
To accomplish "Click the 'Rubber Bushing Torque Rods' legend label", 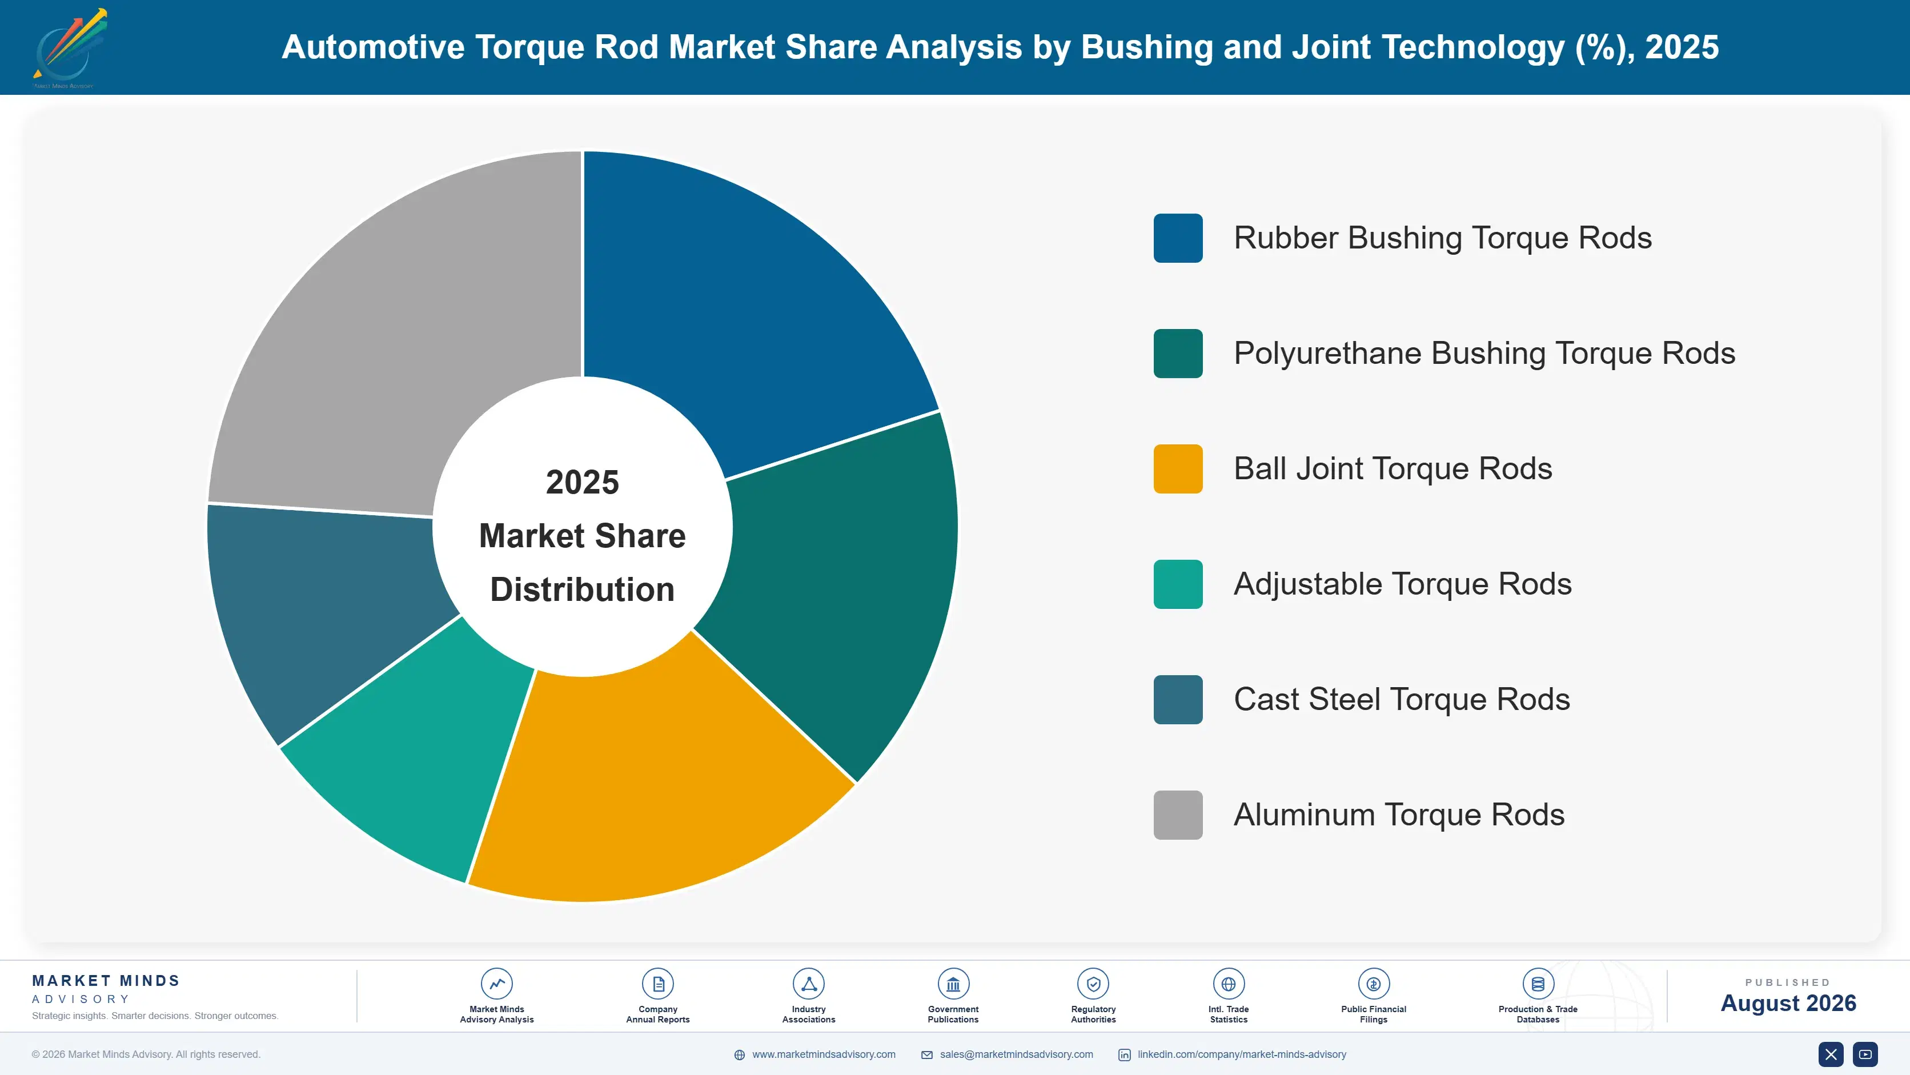I will (x=1442, y=238).
